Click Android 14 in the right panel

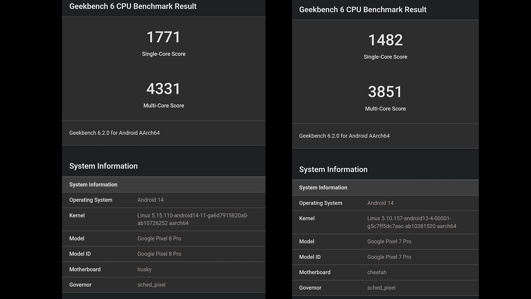380,203
